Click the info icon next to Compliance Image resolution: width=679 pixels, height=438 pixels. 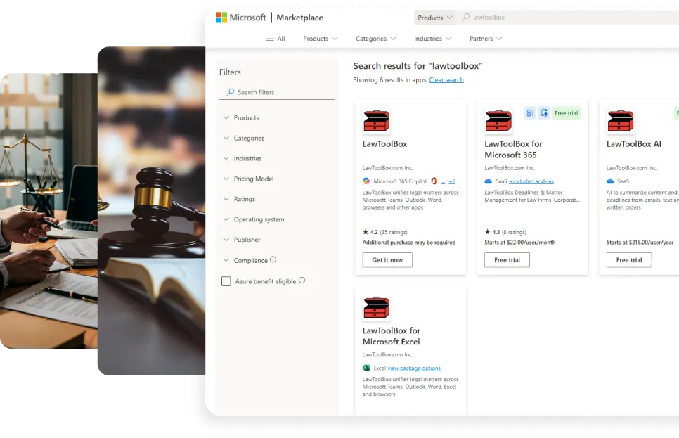[273, 259]
